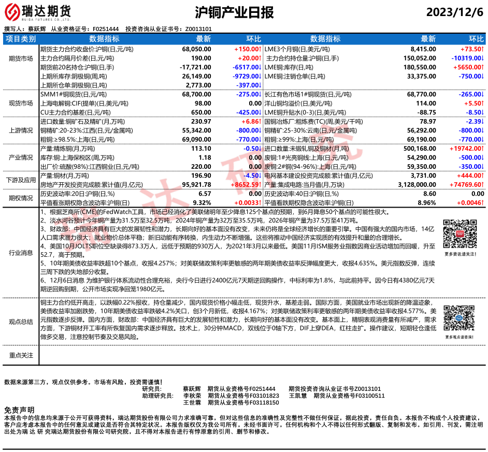Screen dimensions: 488x452
Task: Click the 下游及应用 category cell
Action: pyautogui.click(x=21, y=180)
